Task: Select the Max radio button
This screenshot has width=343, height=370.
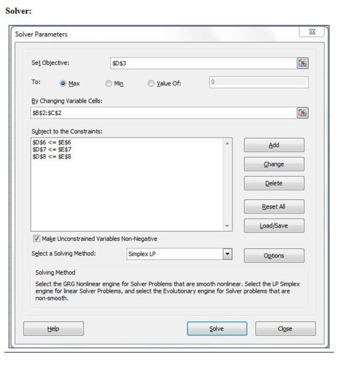Action: point(63,83)
